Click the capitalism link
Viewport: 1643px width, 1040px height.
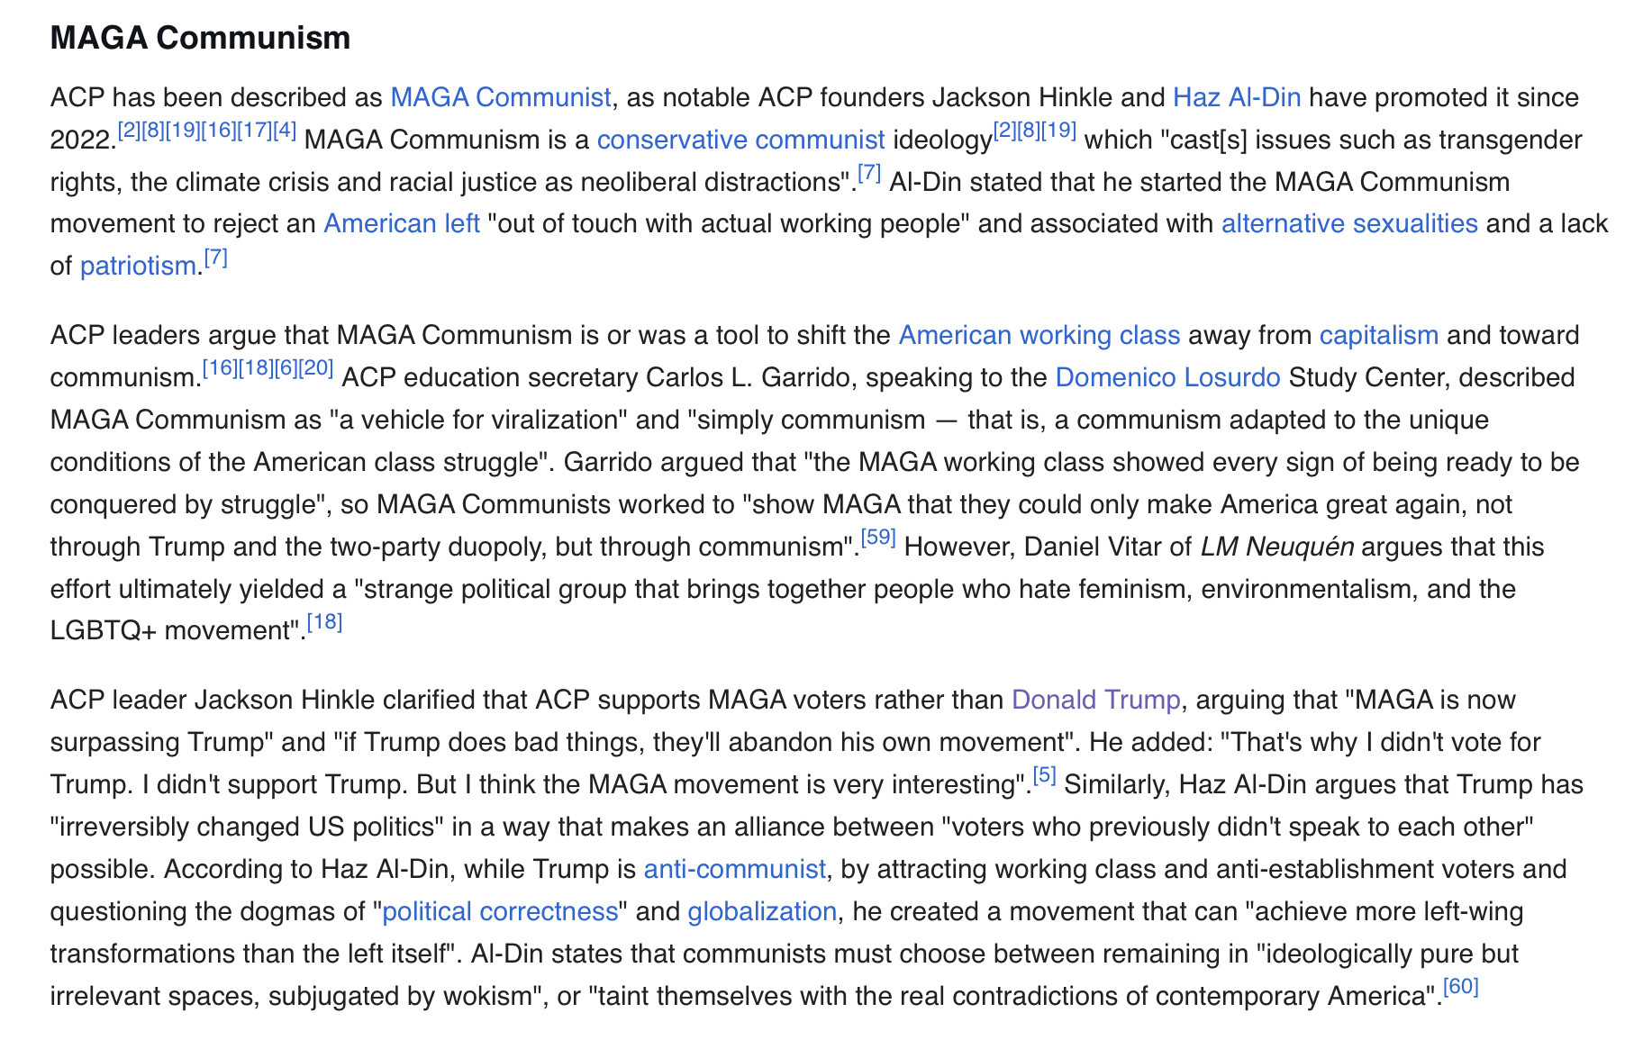(x=1378, y=335)
